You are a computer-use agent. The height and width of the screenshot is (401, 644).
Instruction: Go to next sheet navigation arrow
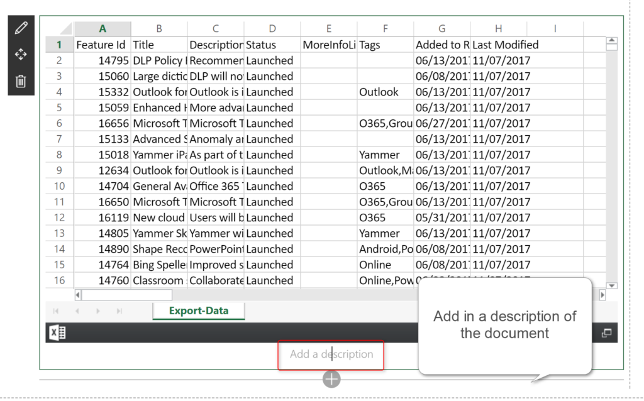(97, 311)
